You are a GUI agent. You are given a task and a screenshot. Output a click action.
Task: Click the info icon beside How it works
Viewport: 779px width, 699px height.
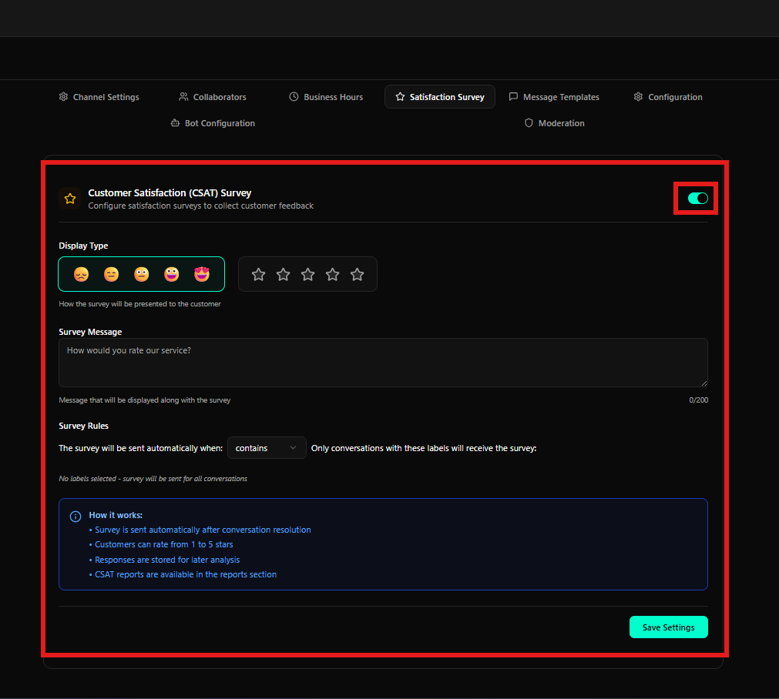76,517
